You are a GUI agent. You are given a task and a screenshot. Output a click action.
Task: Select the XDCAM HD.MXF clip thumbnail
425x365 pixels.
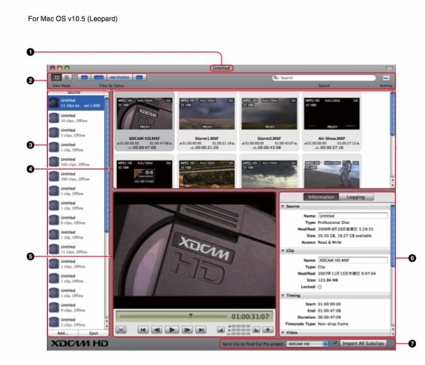(144, 114)
